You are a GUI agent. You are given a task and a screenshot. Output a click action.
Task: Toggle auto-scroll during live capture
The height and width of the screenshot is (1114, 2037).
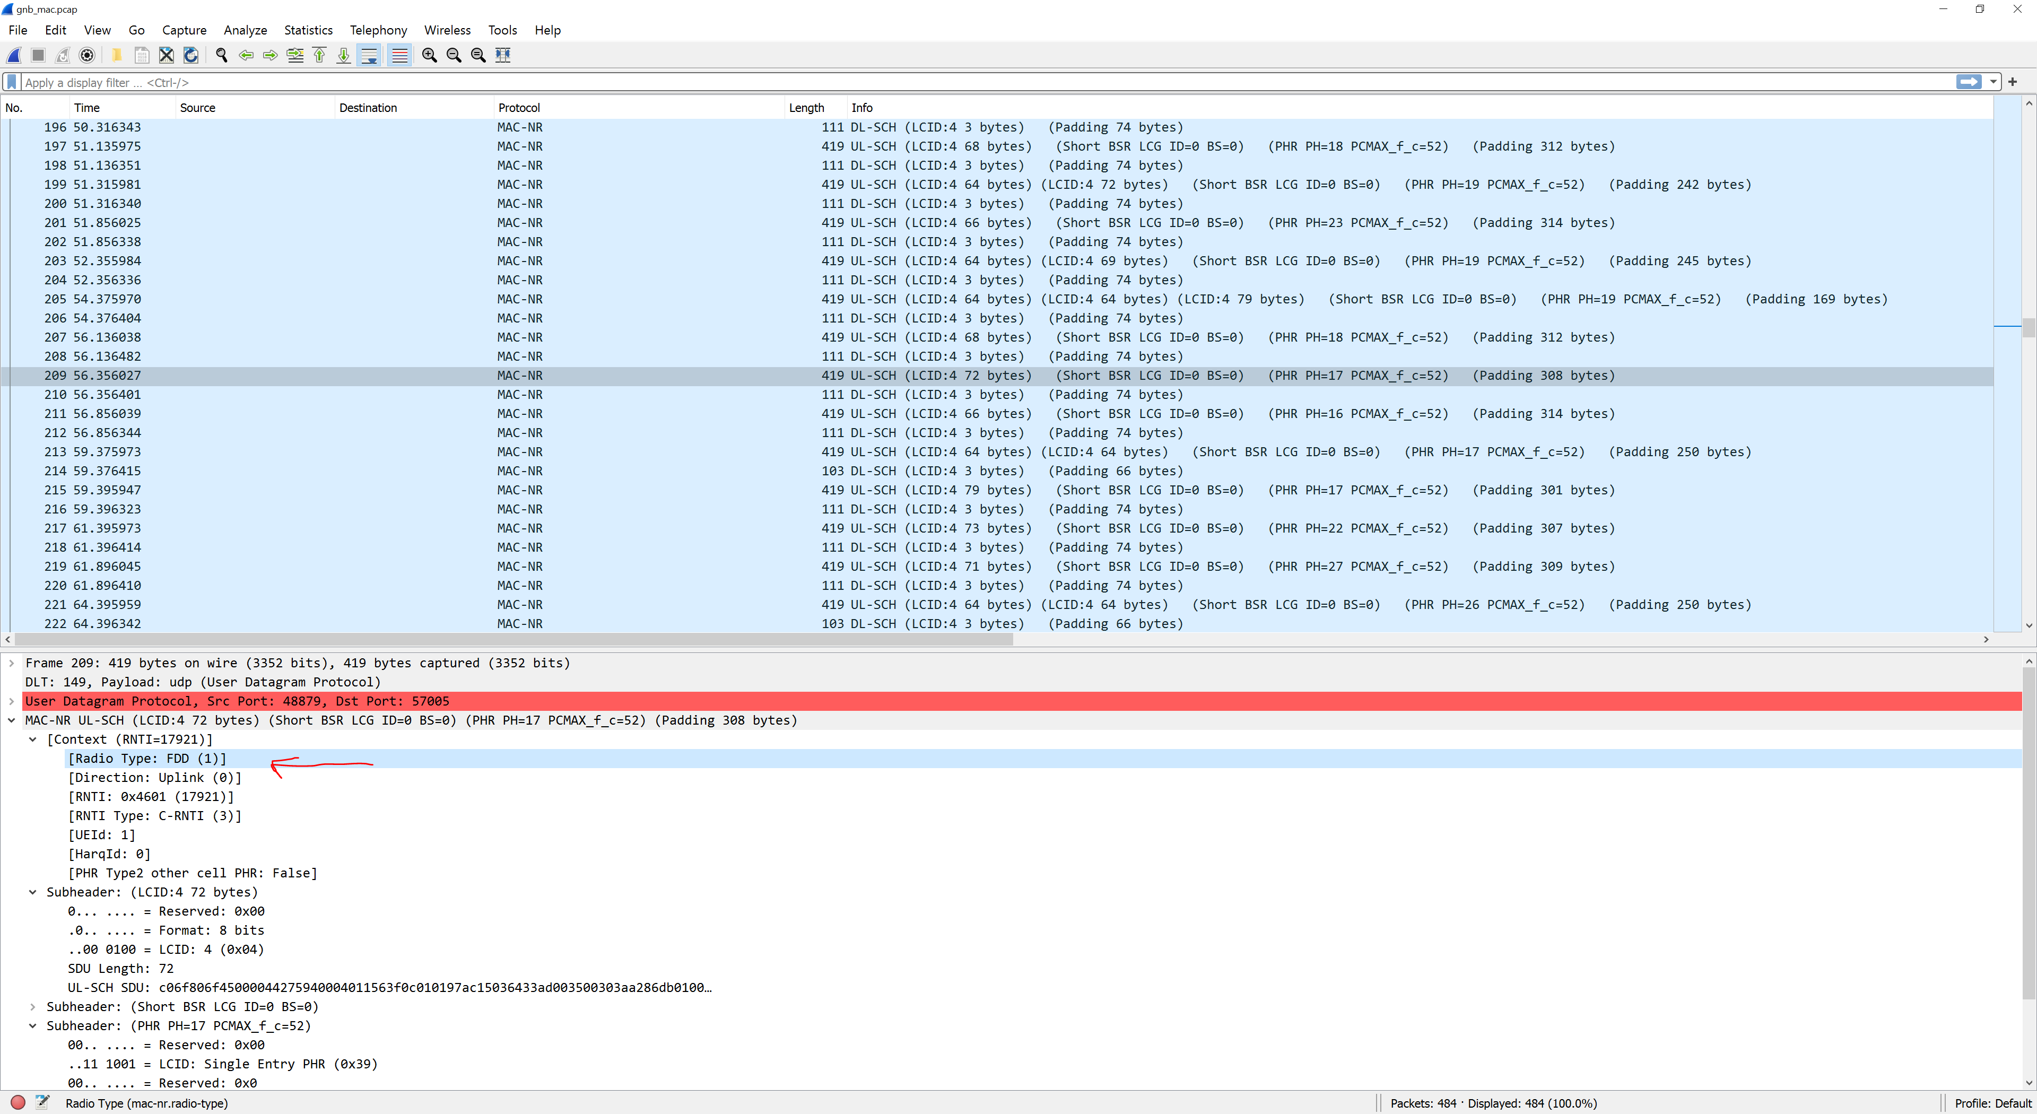pyautogui.click(x=370, y=55)
